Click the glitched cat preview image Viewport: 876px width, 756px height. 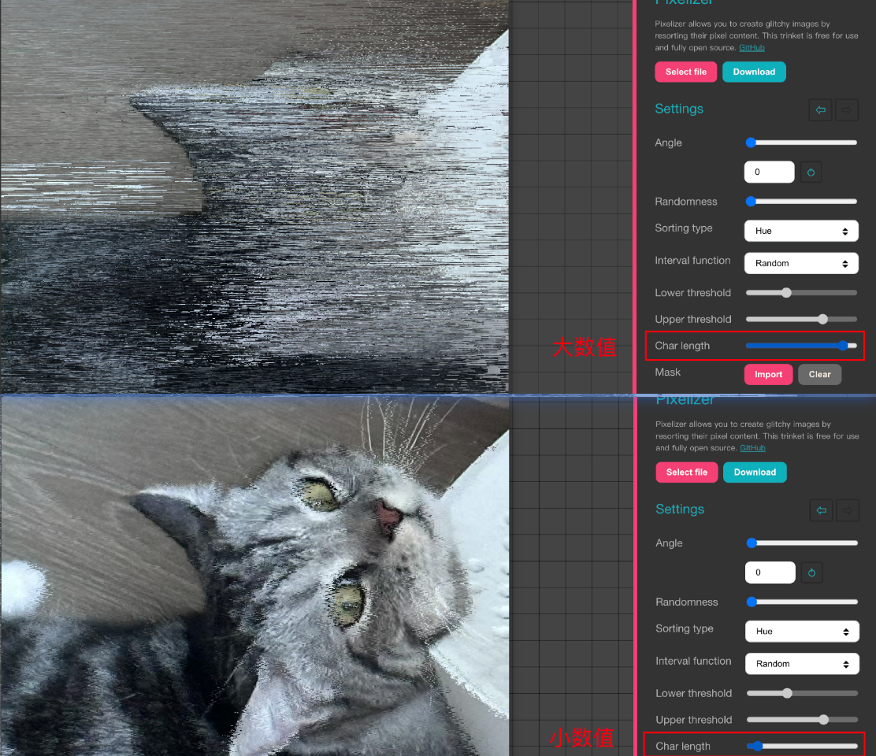tap(254, 197)
